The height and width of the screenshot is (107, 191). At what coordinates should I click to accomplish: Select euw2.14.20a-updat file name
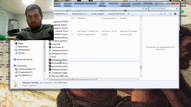tap(60, 66)
